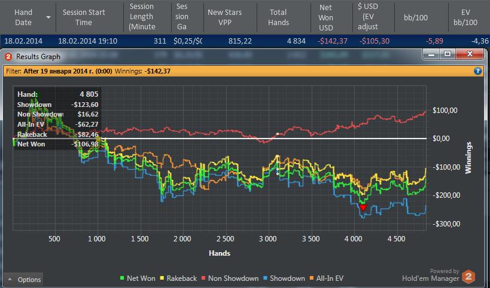Click the Results Graph window app icon
The image size is (490, 288).
point(8,57)
